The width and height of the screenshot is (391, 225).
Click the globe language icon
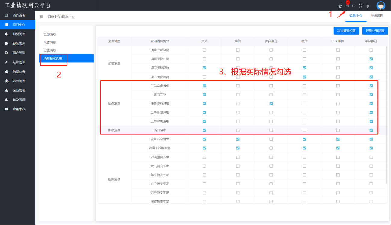click(368, 6)
